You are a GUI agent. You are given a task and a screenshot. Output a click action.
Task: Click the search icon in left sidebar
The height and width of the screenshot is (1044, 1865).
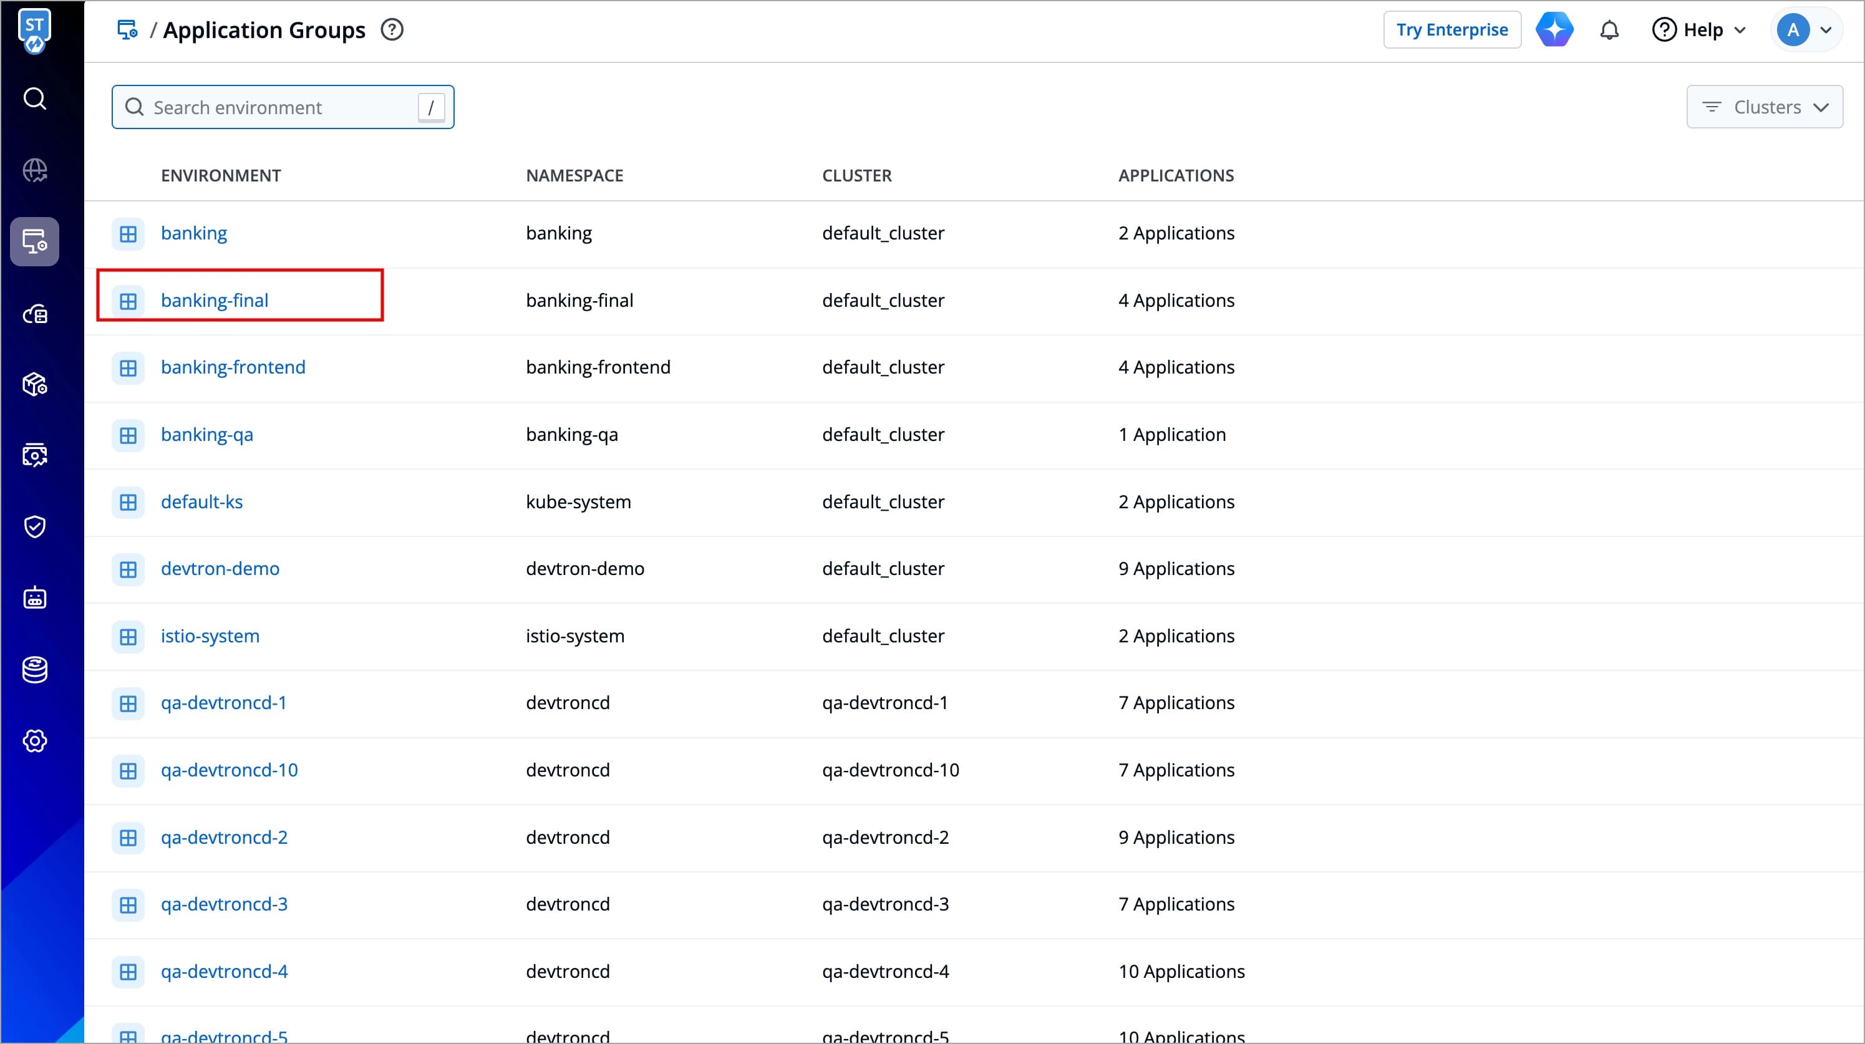35,99
